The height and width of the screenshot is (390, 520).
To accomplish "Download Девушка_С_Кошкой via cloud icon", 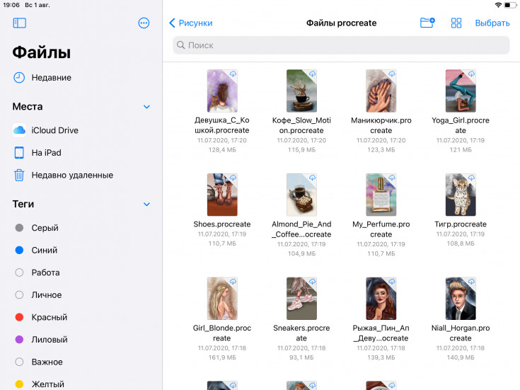I will 233,74.
